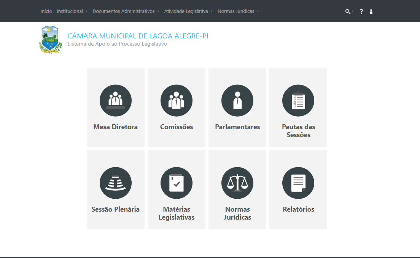Click the Mesa Diretora round icon
The height and width of the screenshot is (258, 420).
[116, 101]
